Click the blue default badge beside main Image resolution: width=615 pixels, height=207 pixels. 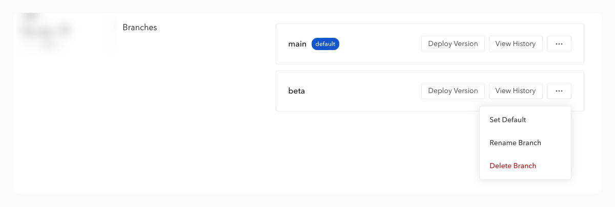click(x=325, y=44)
